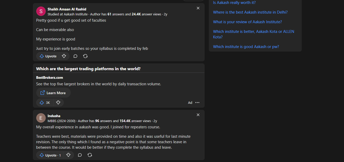Open 'Which institute is good Aakash or pw?'
The height and width of the screenshot is (162, 344).
[246, 47]
